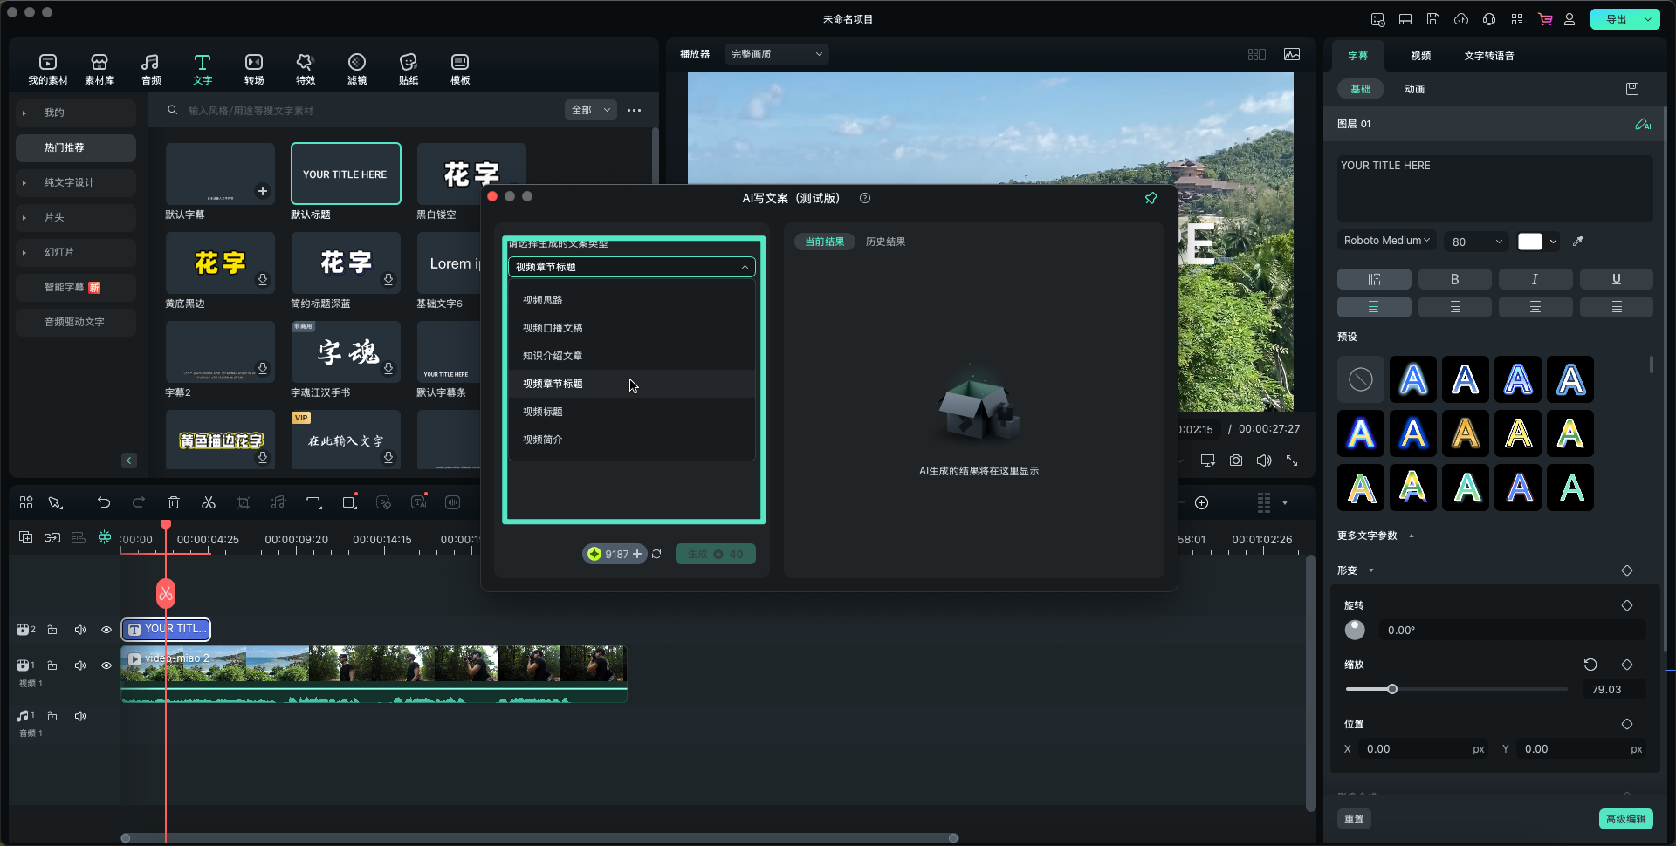Viewport: 1676px width, 846px height.
Task: Switch to the 文字转语音 tab
Action: pos(1489,56)
